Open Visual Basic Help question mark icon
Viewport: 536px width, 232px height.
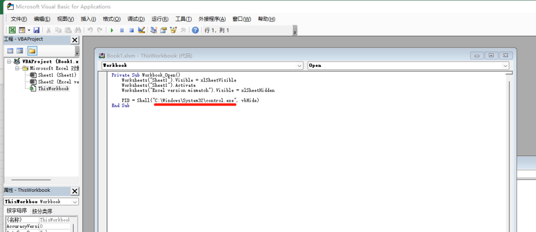[x=195, y=30]
